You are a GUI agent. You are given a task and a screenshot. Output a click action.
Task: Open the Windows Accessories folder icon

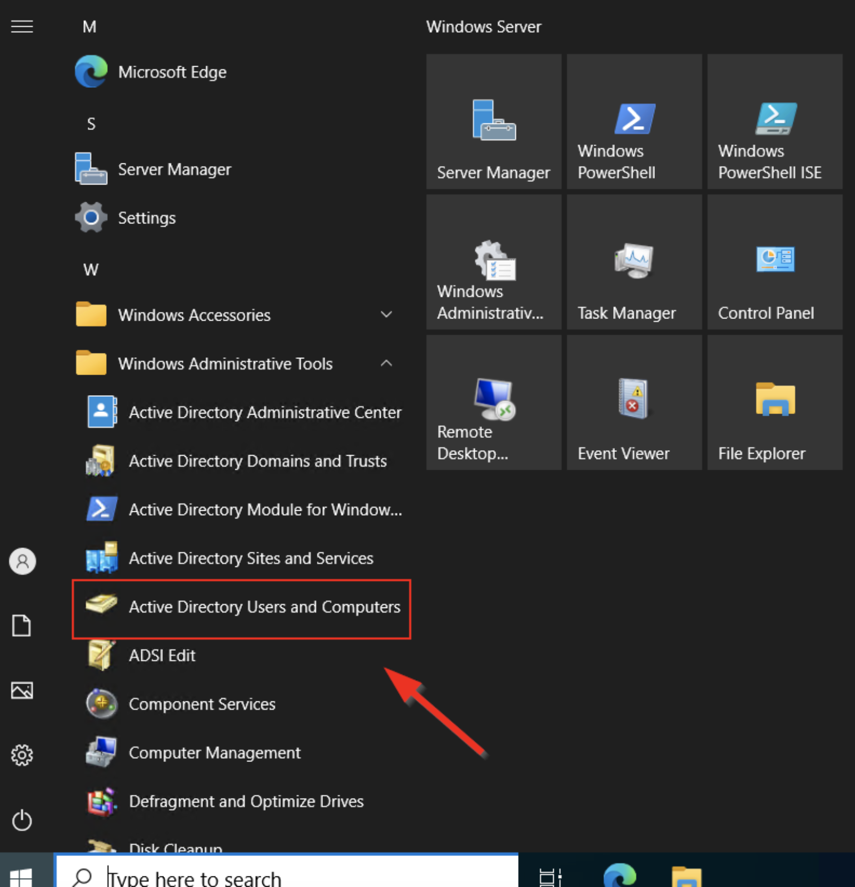[x=91, y=315]
